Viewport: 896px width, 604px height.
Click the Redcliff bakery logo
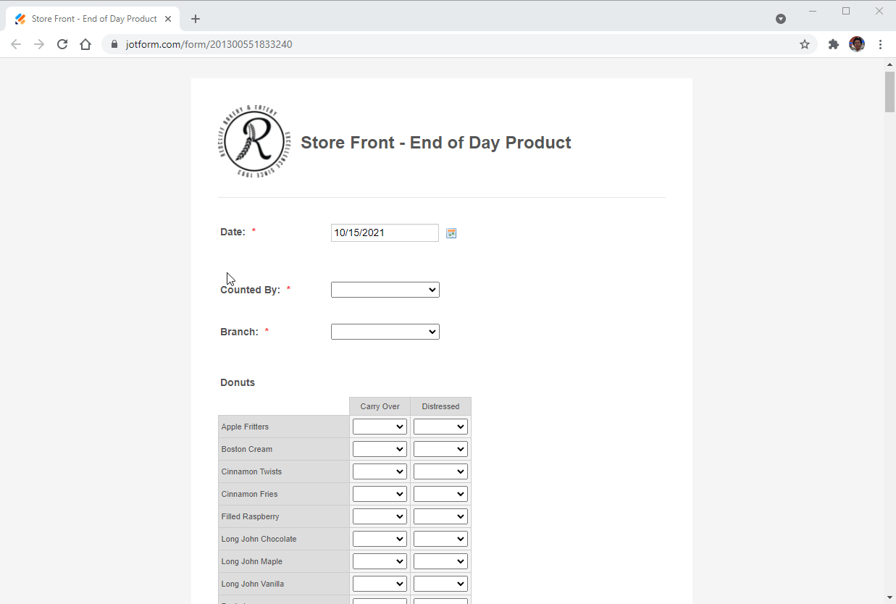[254, 142]
